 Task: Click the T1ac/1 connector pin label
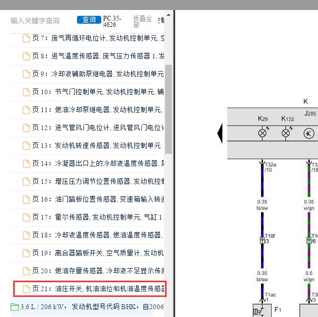(x=271, y=297)
